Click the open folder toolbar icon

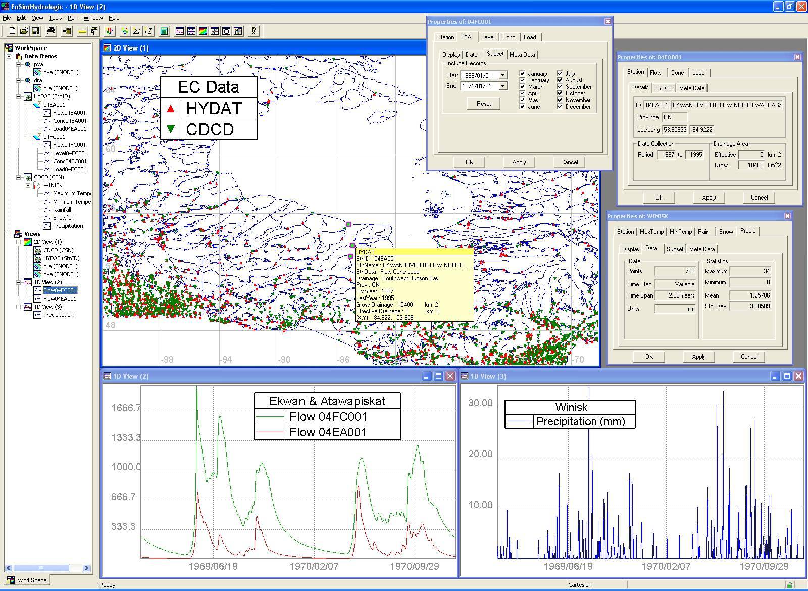click(x=24, y=31)
